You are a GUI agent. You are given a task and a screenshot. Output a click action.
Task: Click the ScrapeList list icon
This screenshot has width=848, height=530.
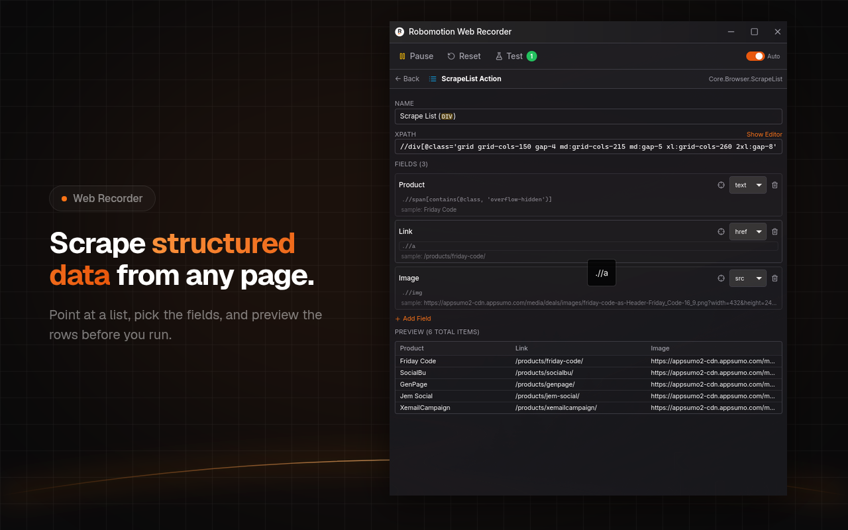click(433, 79)
